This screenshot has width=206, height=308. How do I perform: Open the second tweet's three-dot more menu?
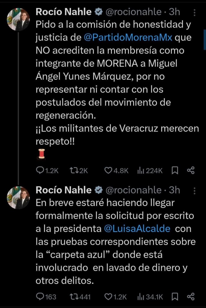tap(195, 191)
